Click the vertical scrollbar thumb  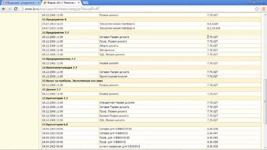(265, 102)
